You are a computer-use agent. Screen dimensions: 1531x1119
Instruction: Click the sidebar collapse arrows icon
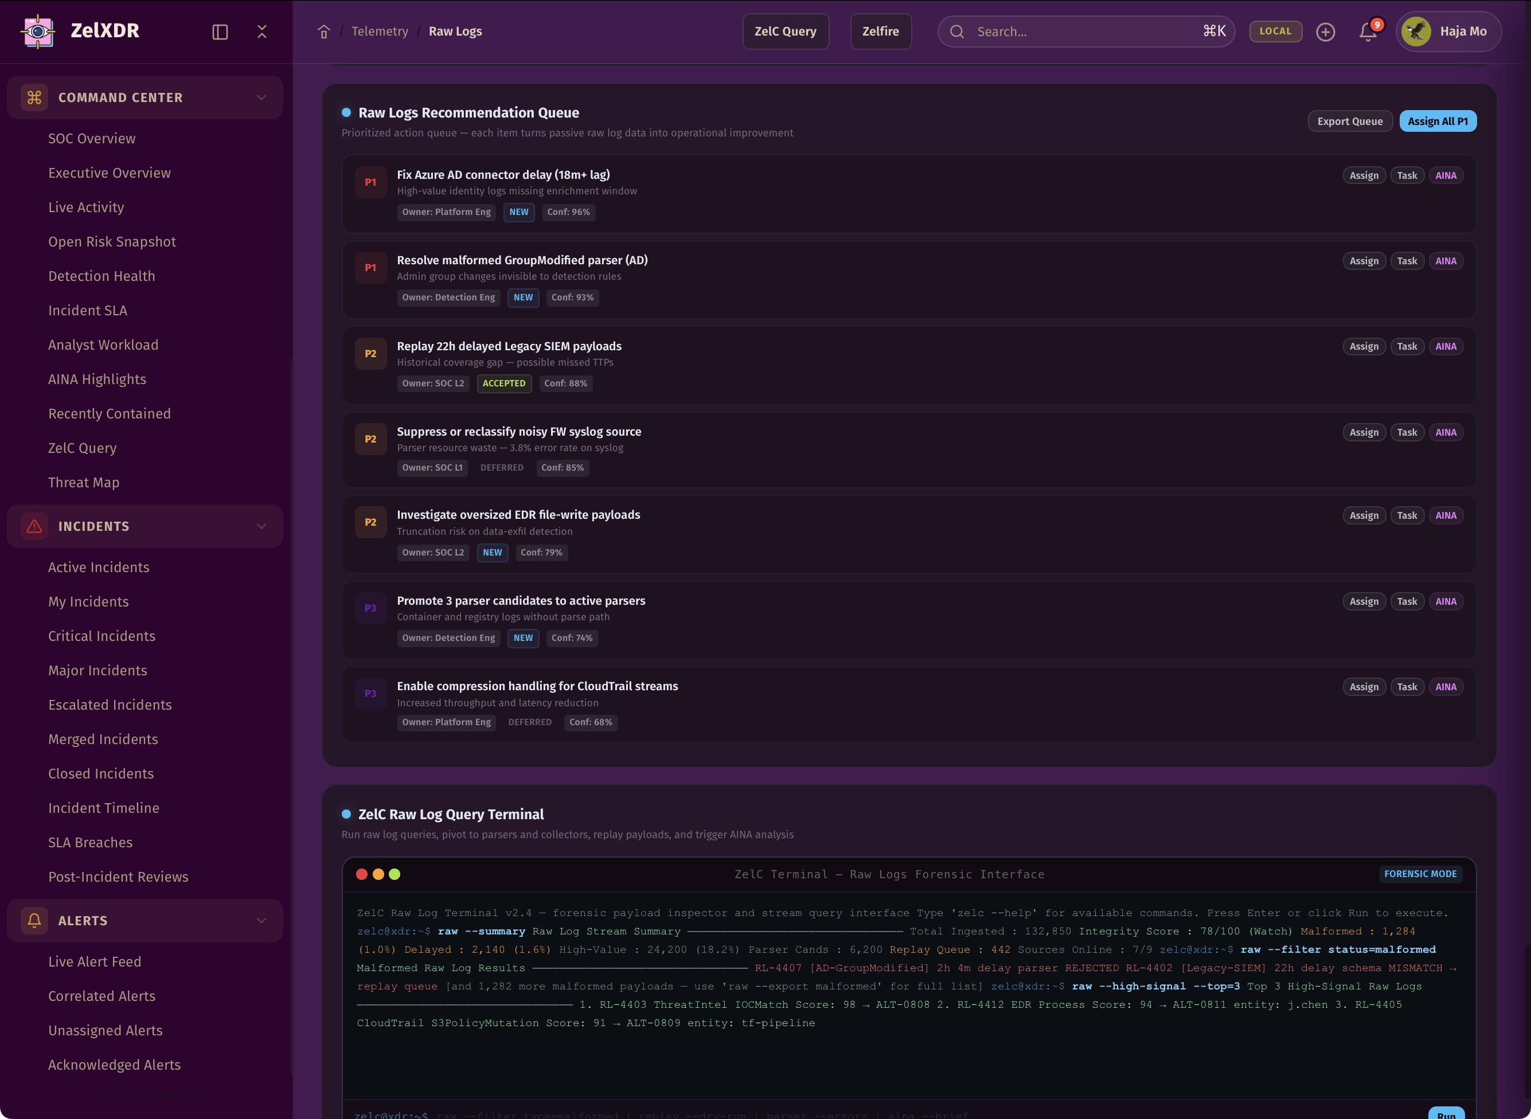click(x=262, y=32)
